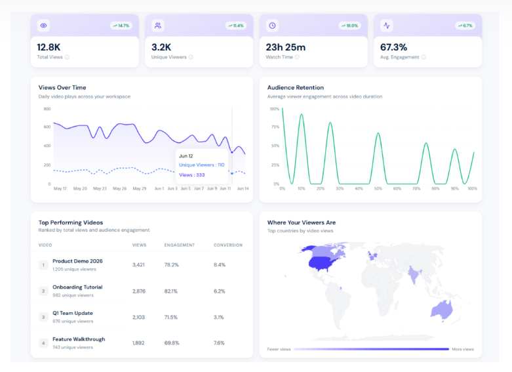The width and height of the screenshot is (512, 372).
Task: Sort table by ENGAGEMENT column header
Action: (179, 245)
